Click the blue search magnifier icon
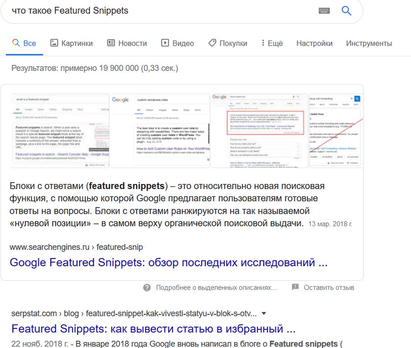The width and height of the screenshot is (411, 348). tap(346, 11)
